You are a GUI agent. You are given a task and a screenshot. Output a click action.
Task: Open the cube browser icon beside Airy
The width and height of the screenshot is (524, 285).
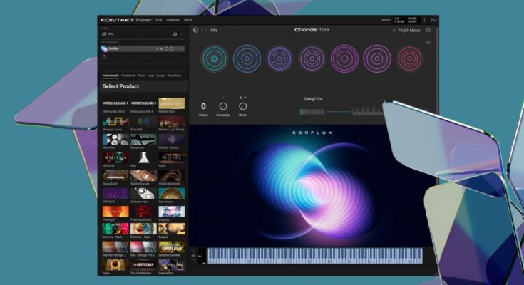pos(195,30)
